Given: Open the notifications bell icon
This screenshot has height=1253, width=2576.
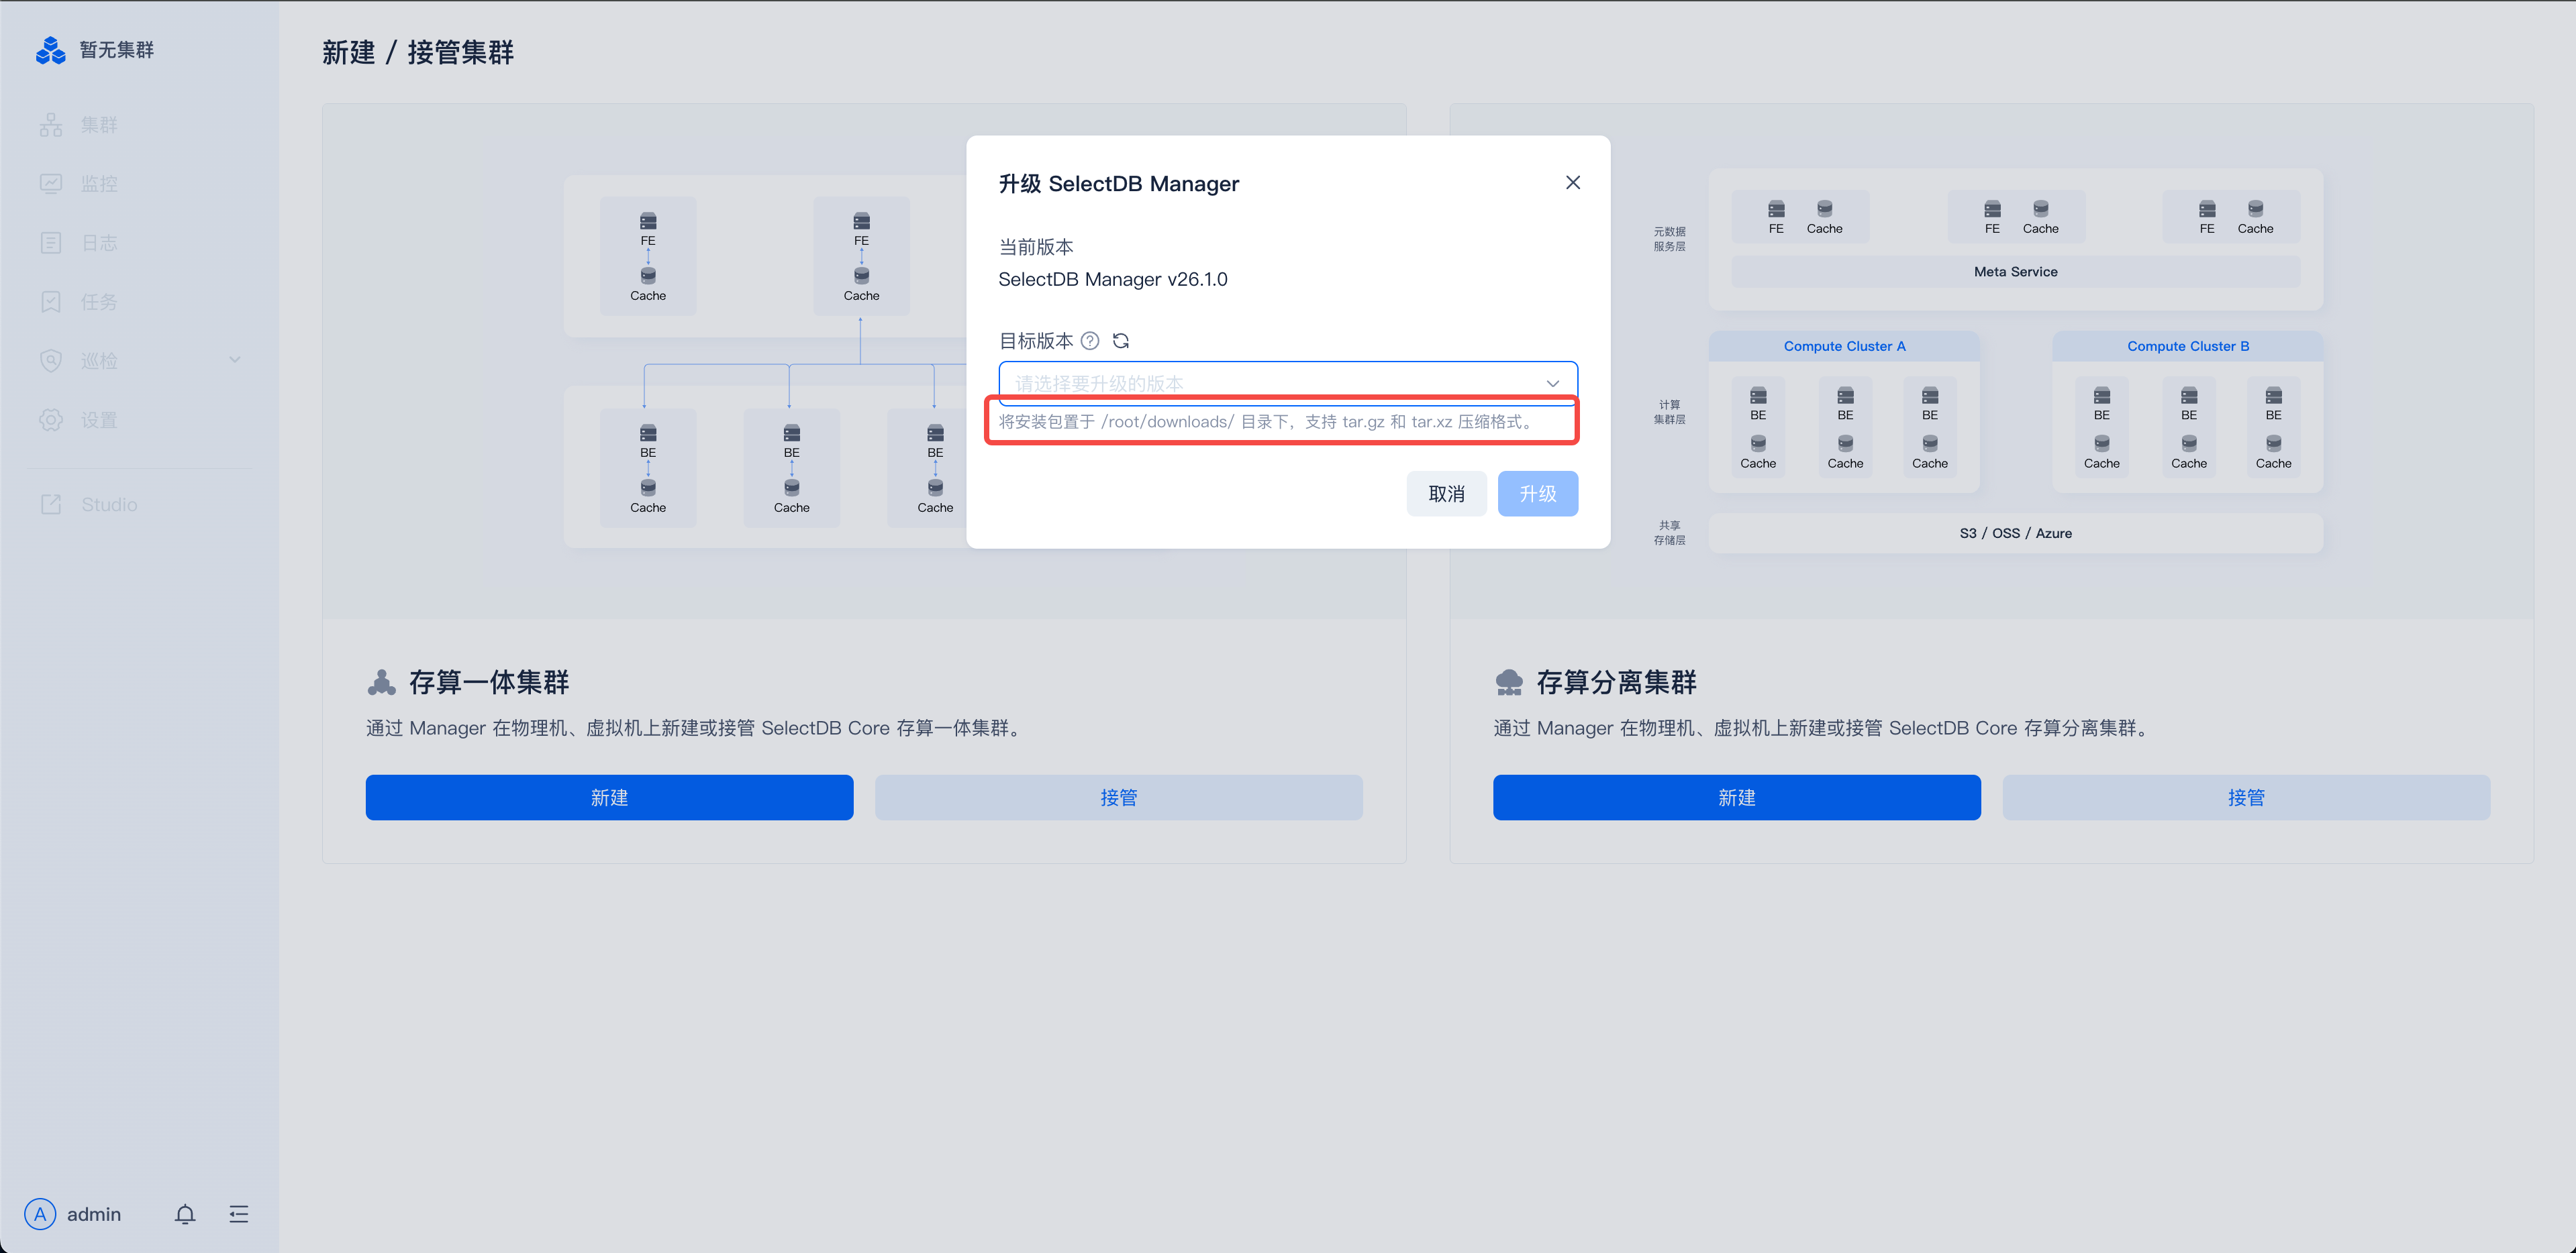Looking at the screenshot, I should click(185, 1214).
